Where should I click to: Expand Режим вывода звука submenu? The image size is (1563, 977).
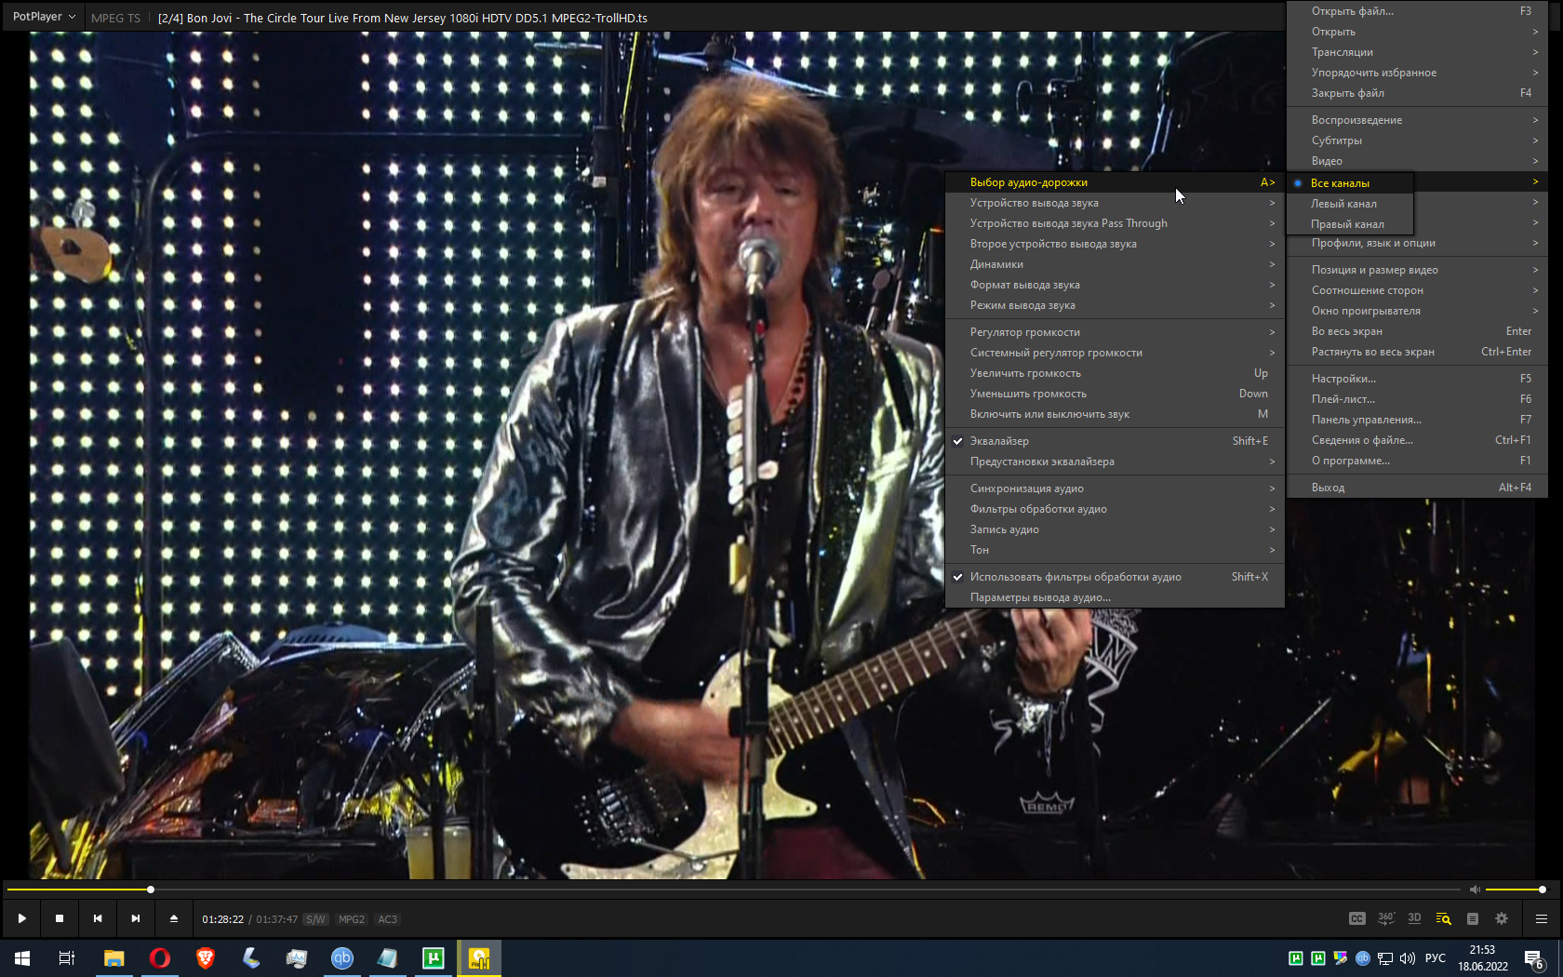tap(1115, 305)
